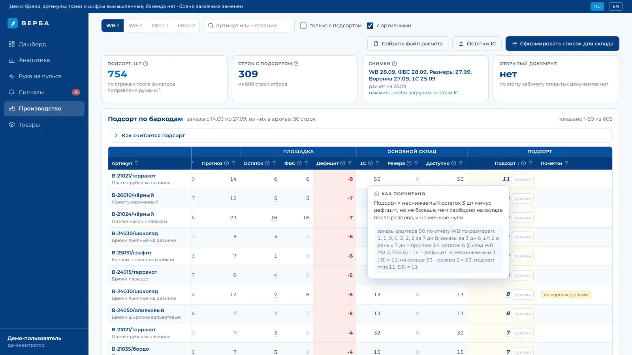Click the Дефицит column help icon
632x355 pixels.
(342, 163)
